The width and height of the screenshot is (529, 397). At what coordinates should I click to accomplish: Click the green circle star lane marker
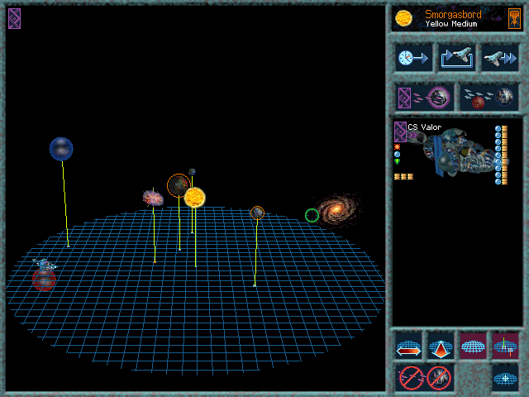pyautogui.click(x=312, y=215)
